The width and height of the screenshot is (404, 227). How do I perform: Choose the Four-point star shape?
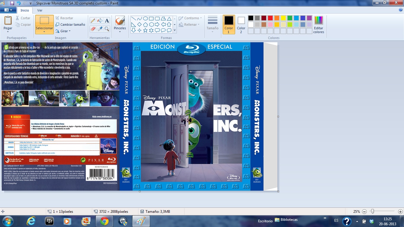(139, 30)
